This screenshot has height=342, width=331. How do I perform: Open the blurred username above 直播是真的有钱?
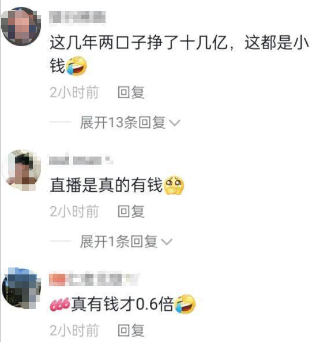click(81, 161)
